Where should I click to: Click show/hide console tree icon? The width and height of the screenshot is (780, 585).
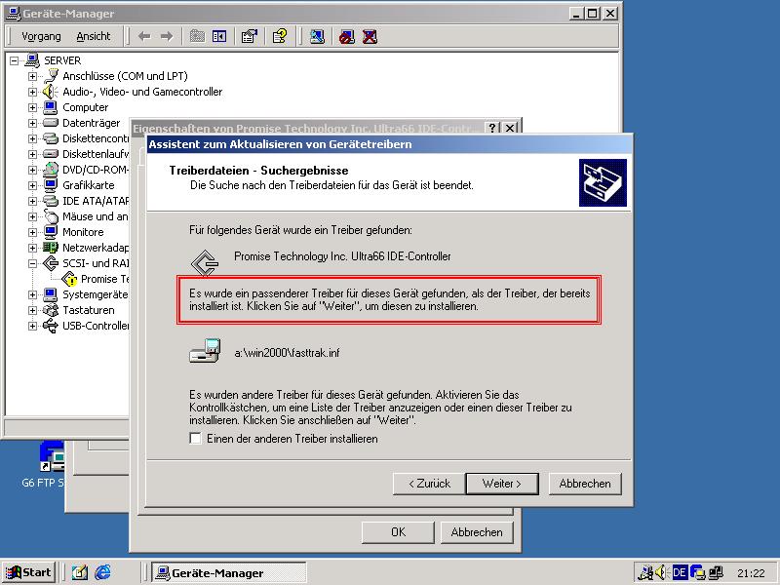[219, 36]
